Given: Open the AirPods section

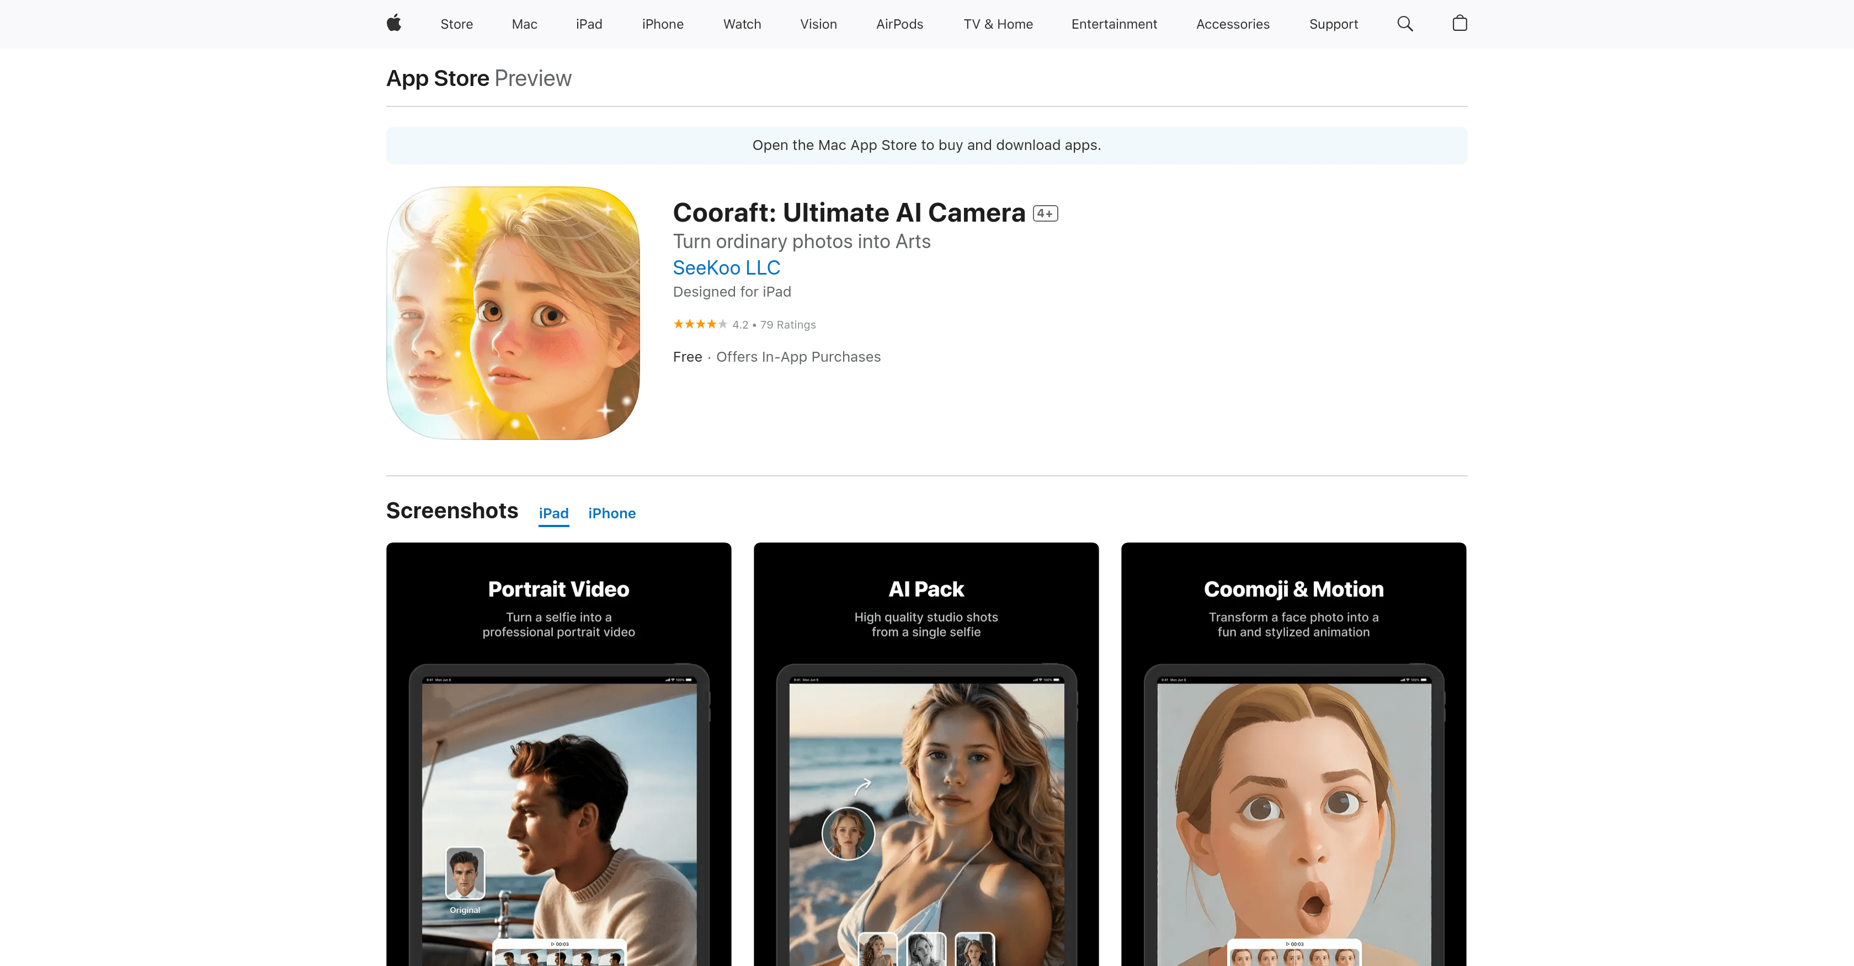Looking at the screenshot, I should coord(899,24).
